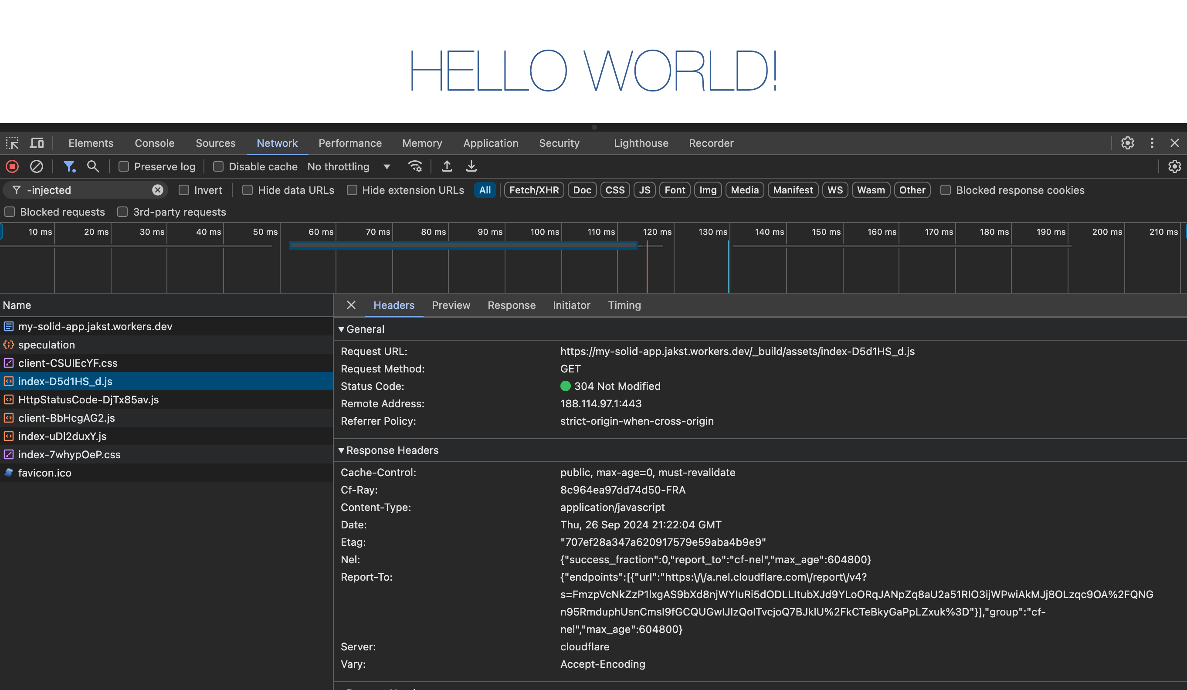Collapse the Response Headers section
Screen dimensions: 1187x690
pos(342,450)
